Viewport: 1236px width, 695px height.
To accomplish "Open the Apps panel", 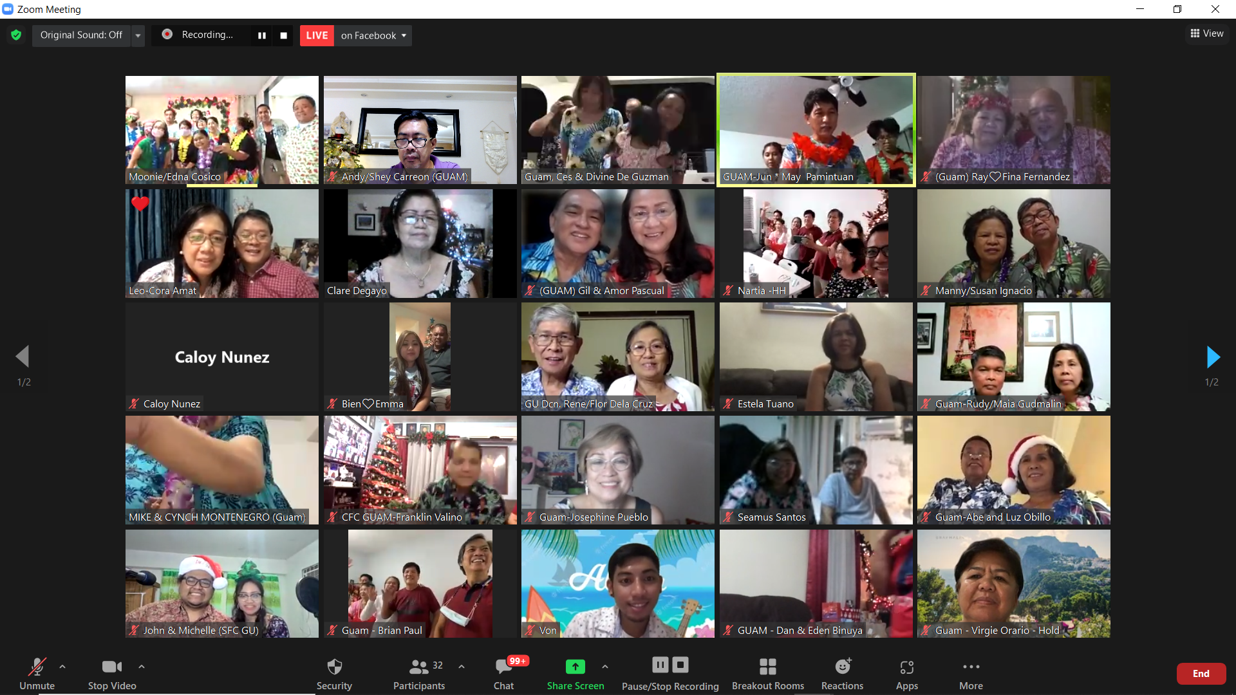I will [x=907, y=673].
